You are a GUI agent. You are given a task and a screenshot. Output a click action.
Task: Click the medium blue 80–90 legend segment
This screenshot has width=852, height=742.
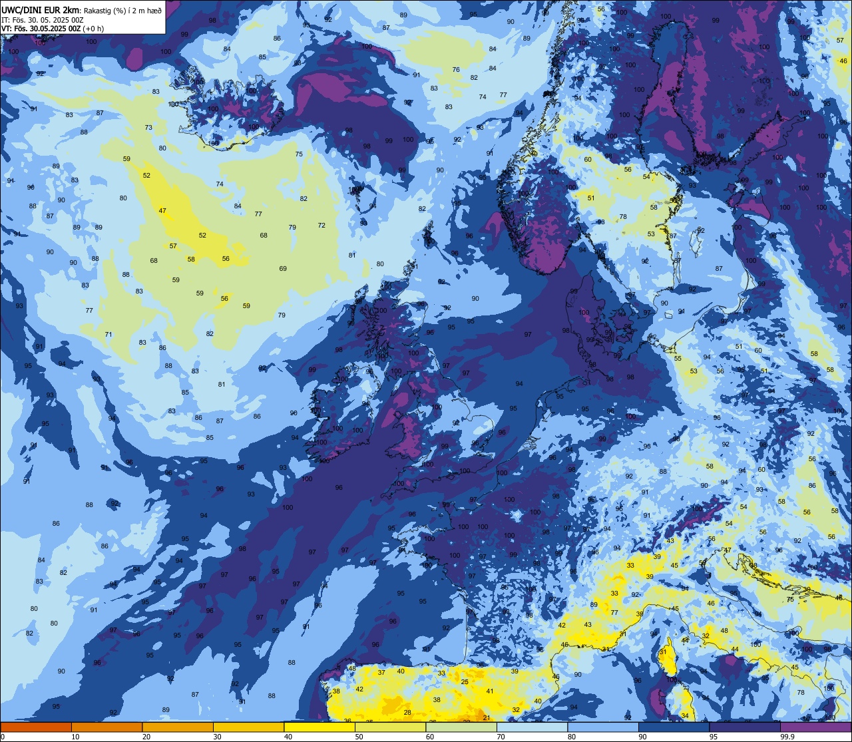pyautogui.click(x=603, y=727)
